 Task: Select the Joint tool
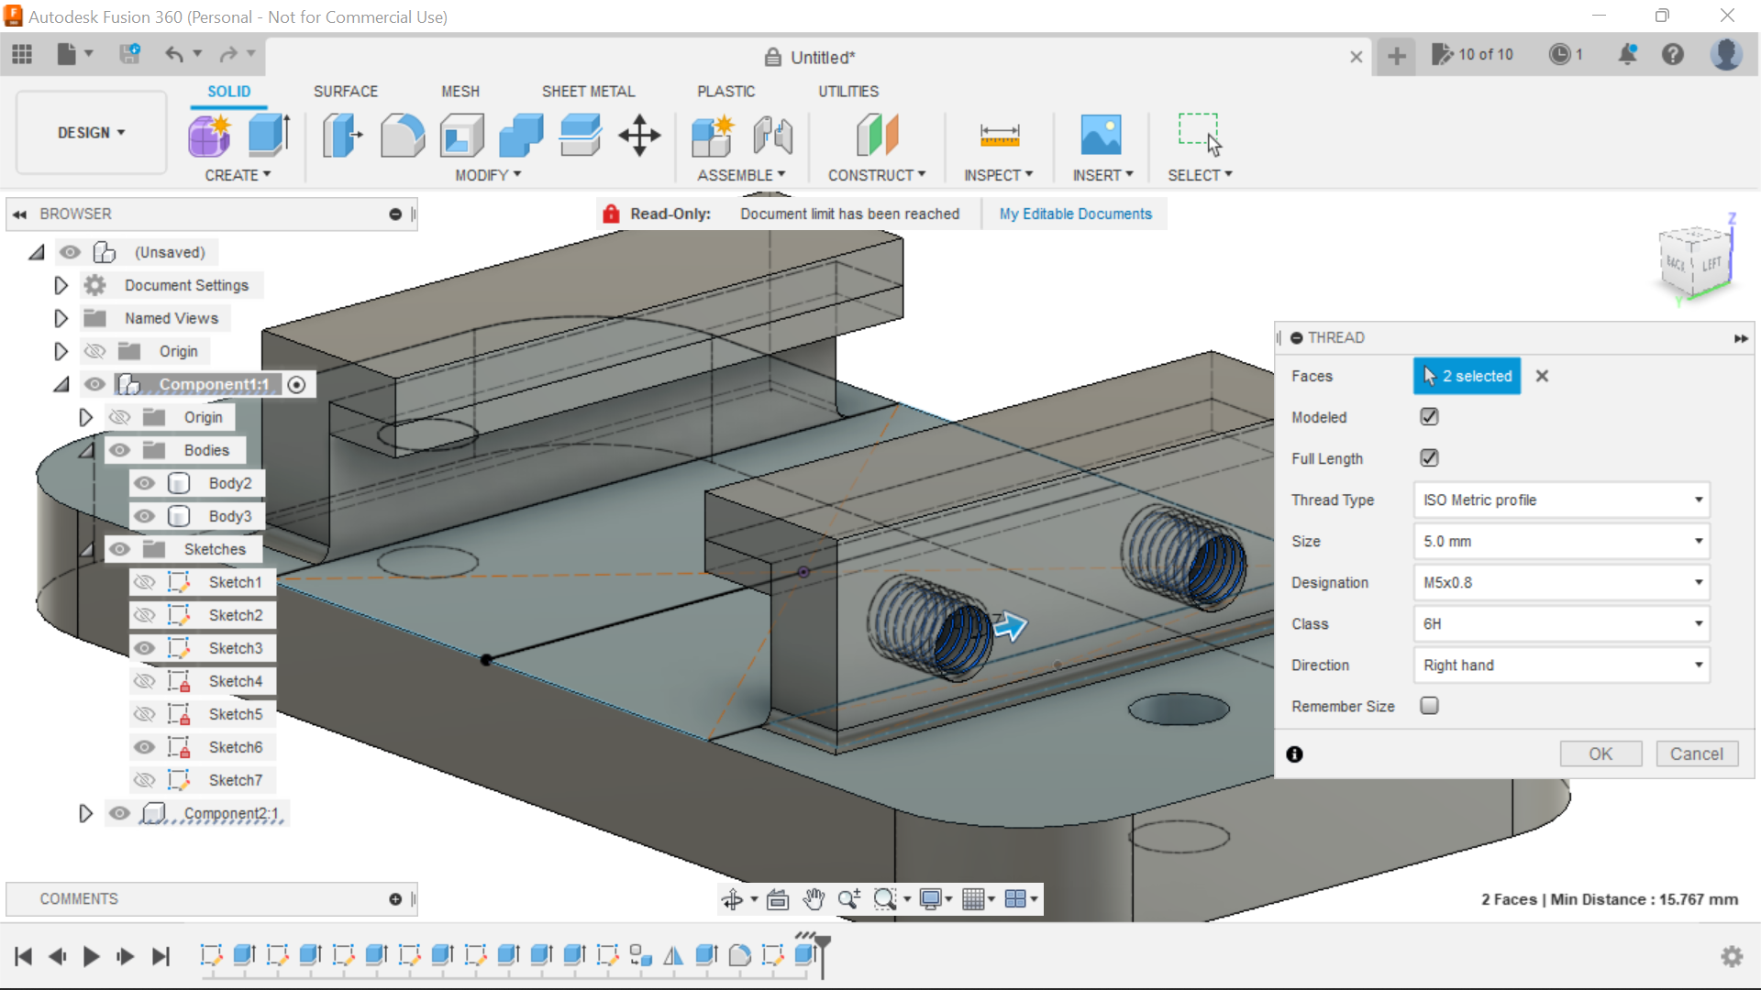coord(772,136)
